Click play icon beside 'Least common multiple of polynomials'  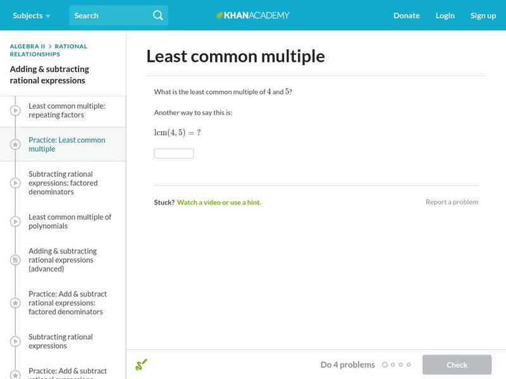tap(15, 222)
